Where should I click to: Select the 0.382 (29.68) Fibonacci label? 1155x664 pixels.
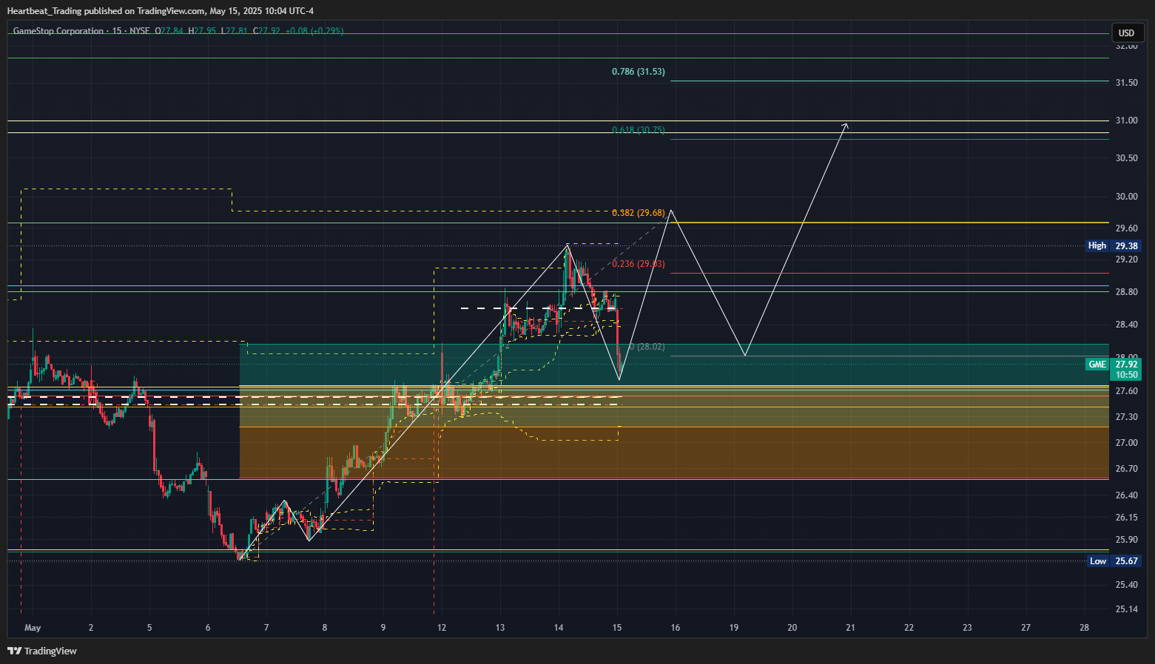[x=638, y=213]
